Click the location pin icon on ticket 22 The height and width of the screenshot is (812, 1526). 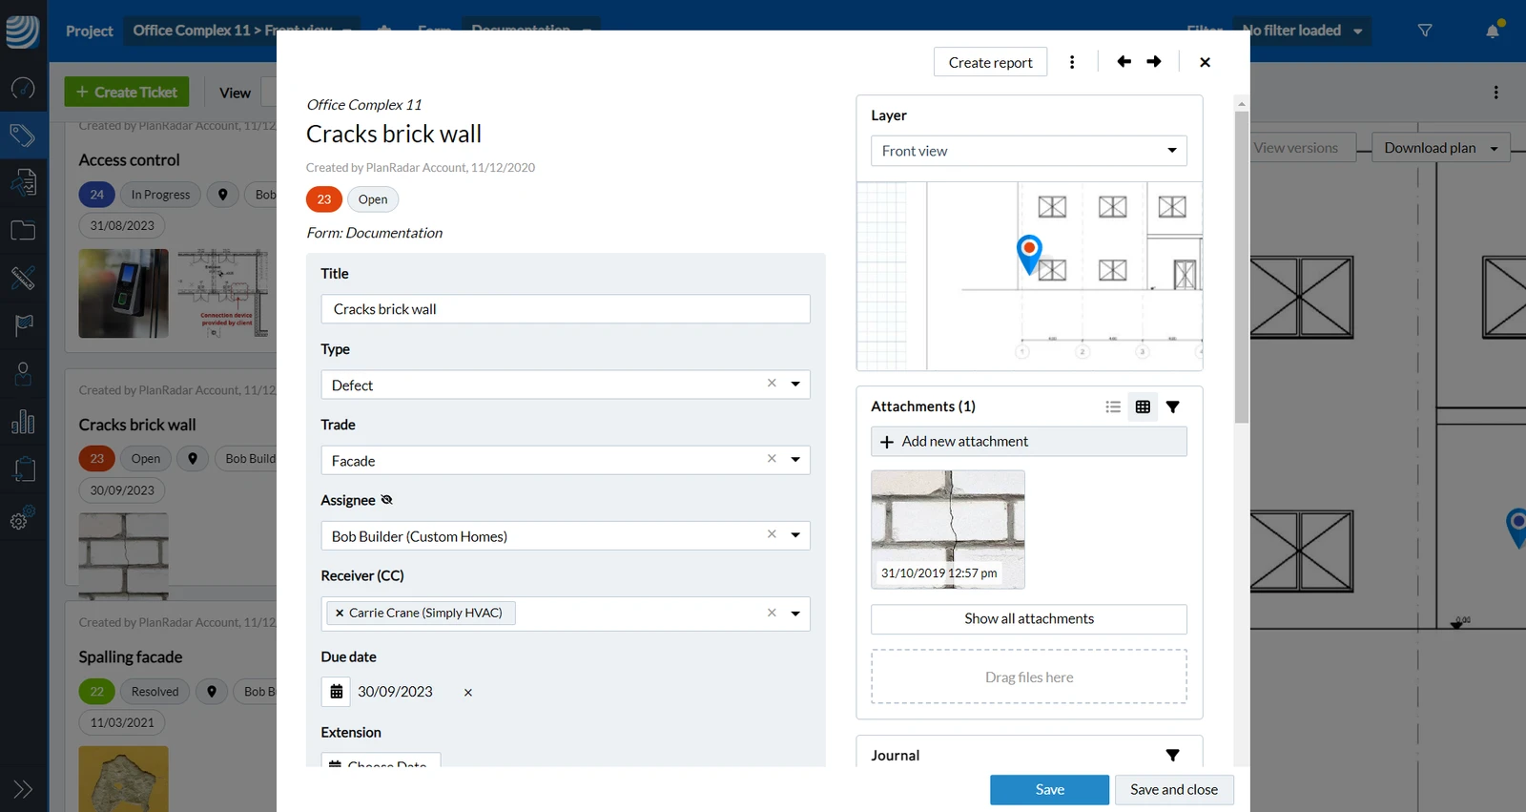[x=212, y=692]
